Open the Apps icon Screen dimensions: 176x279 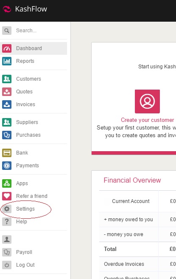7,183
